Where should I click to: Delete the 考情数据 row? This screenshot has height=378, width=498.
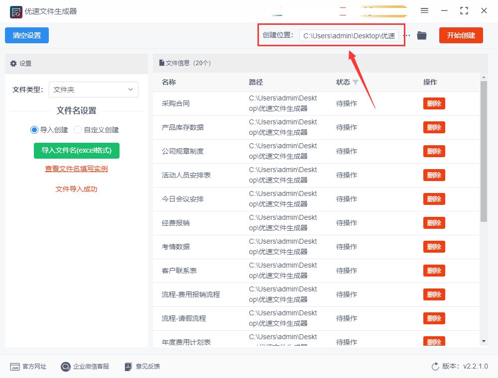(x=434, y=247)
